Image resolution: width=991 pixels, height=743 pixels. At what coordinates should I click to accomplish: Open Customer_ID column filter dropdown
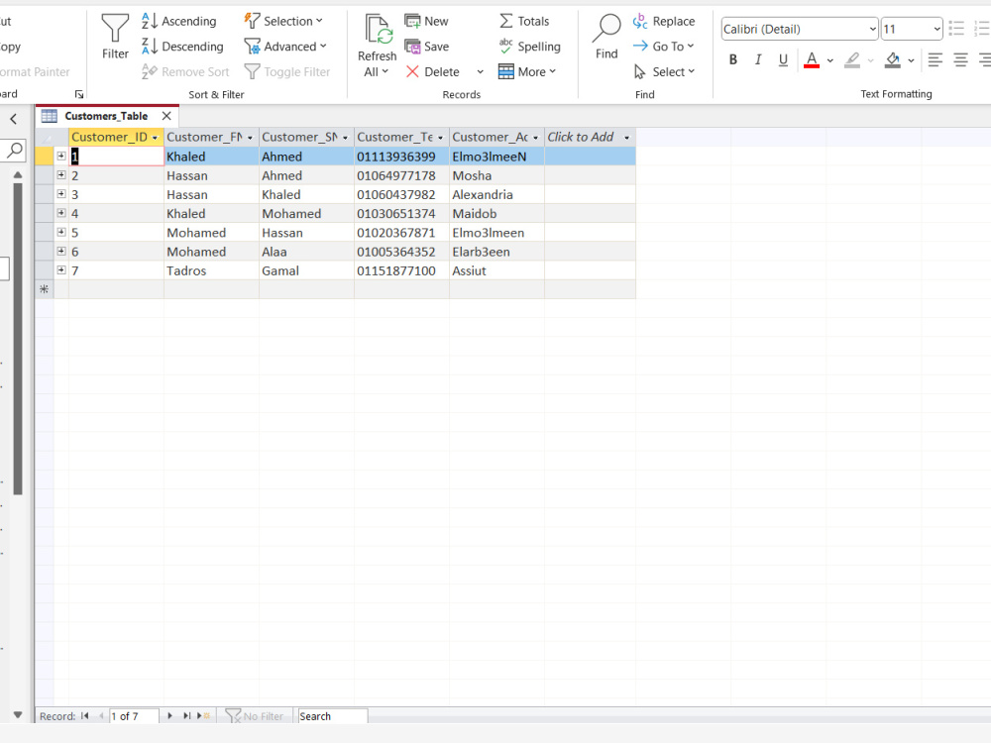coord(155,138)
